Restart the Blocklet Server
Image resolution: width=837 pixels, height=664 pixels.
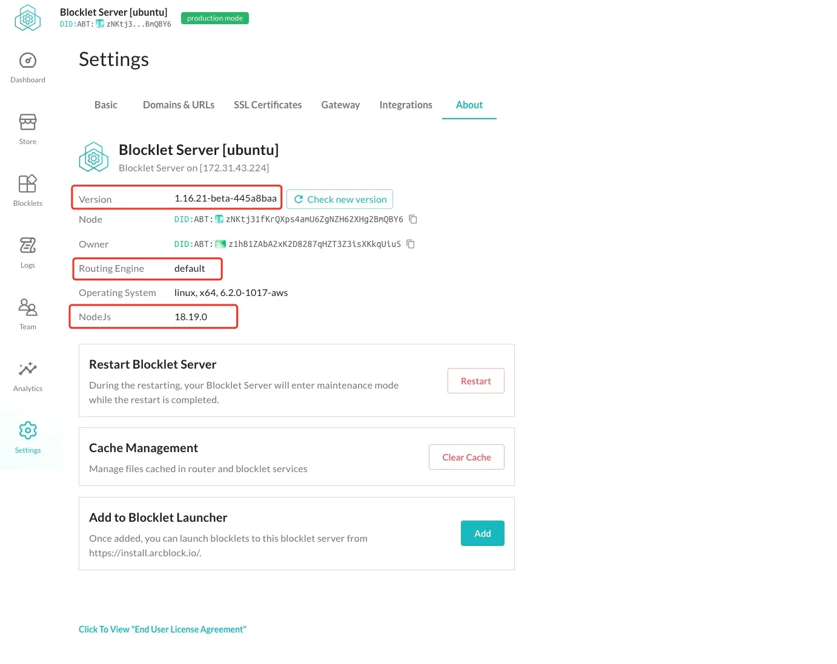point(476,381)
